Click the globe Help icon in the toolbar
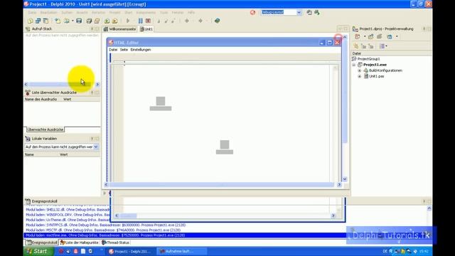Screen dimensions: 455x256 pyautogui.click(x=217, y=21)
